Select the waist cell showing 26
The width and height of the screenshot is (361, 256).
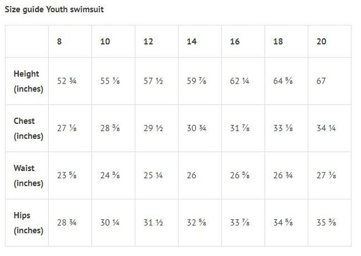tap(191, 176)
